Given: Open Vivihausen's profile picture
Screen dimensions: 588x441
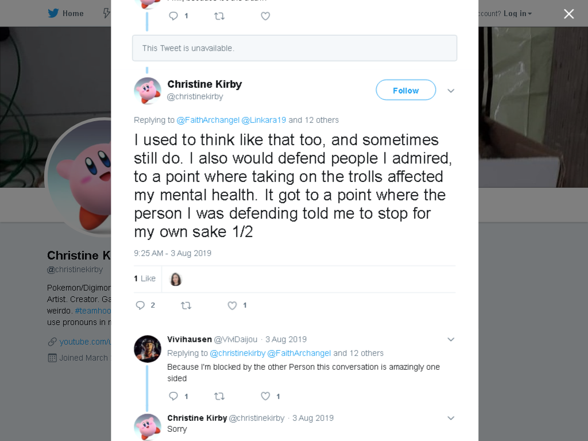Looking at the screenshot, I should (x=148, y=349).
